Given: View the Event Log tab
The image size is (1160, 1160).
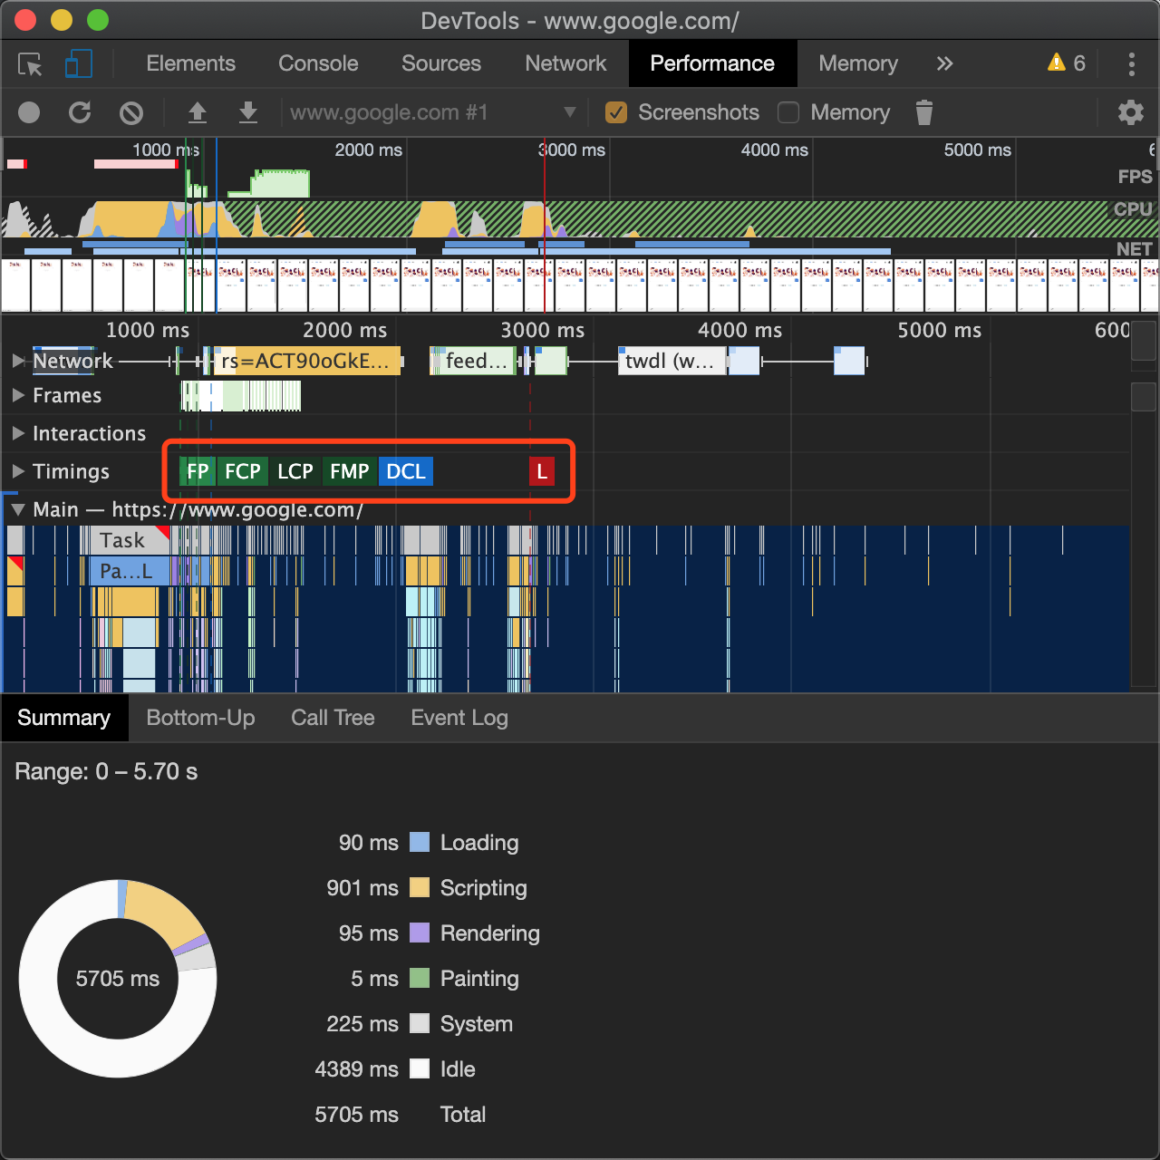Looking at the screenshot, I should click(x=459, y=718).
